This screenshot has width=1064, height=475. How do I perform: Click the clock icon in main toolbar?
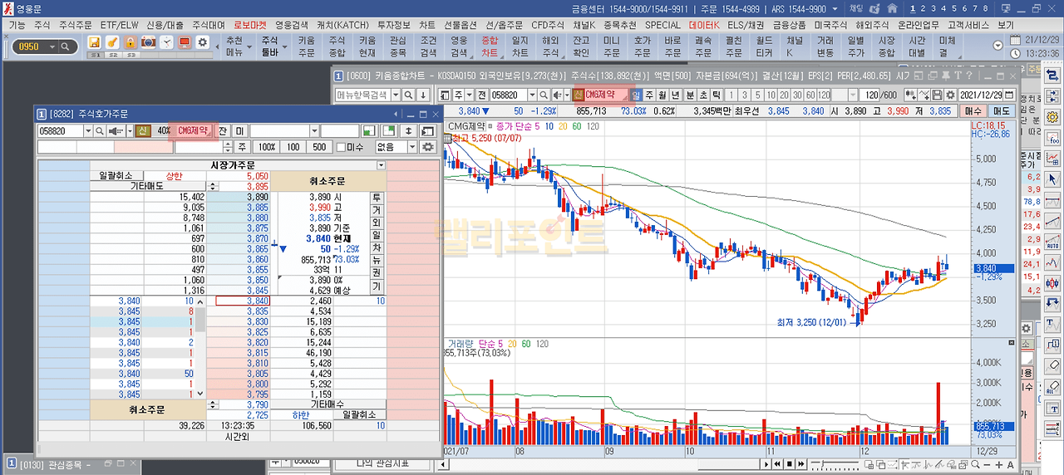click(166, 42)
